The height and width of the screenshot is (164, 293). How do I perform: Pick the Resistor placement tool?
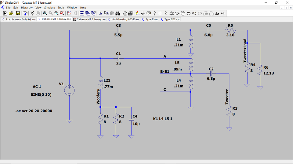point(154,13)
